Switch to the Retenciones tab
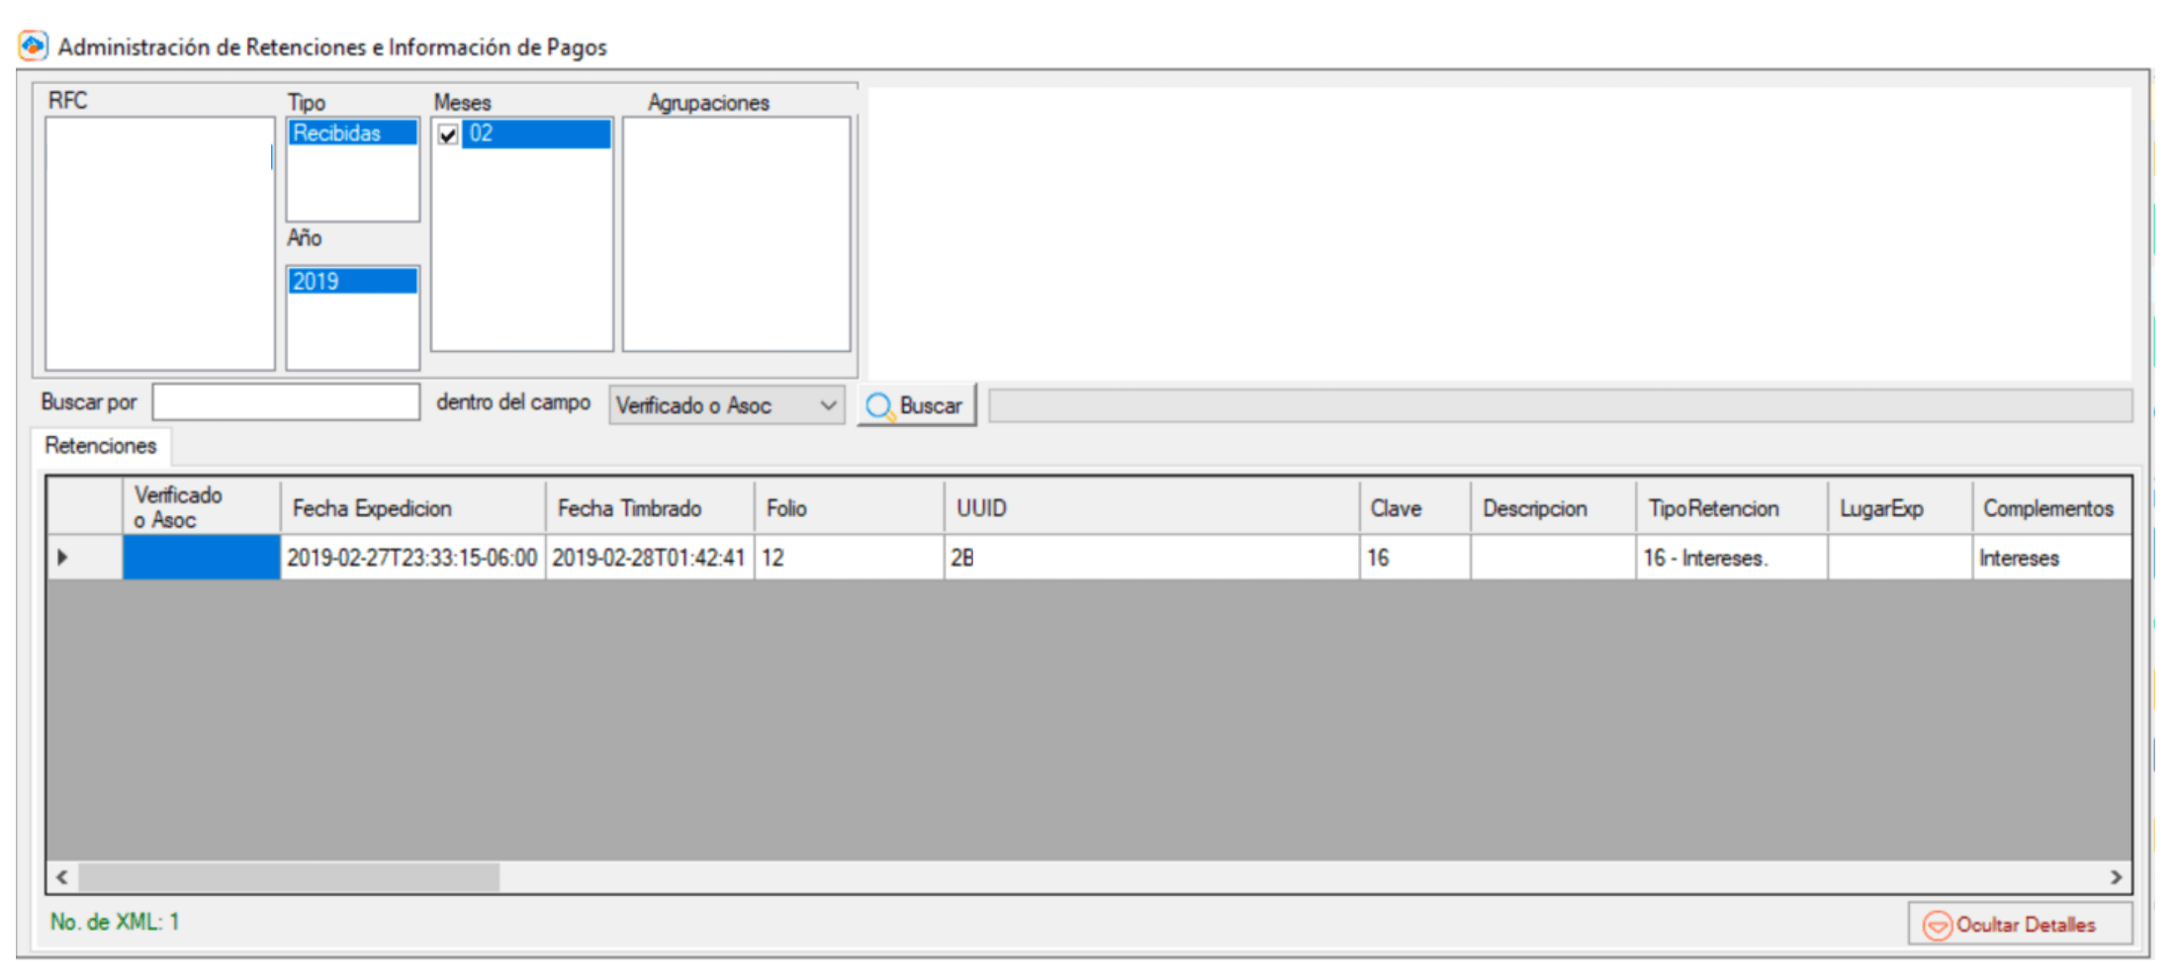The image size is (2176, 977). pos(100,446)
